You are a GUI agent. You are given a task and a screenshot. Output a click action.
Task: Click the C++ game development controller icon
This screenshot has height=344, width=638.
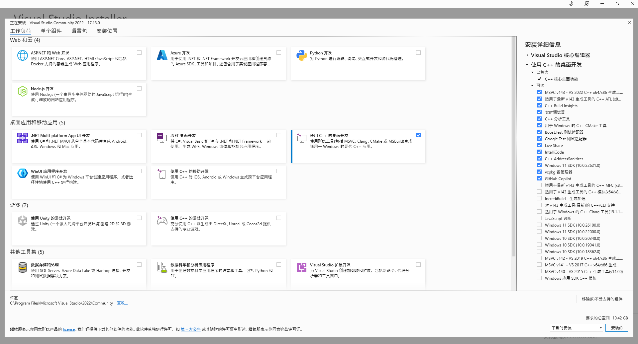(162, 221)
